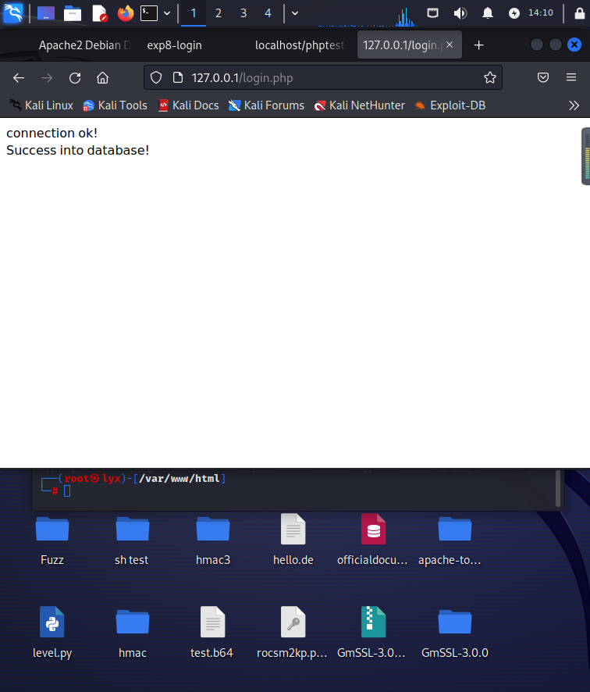The image size is (590, 692).
Task: Reload the current page
Action: [75, 78]
